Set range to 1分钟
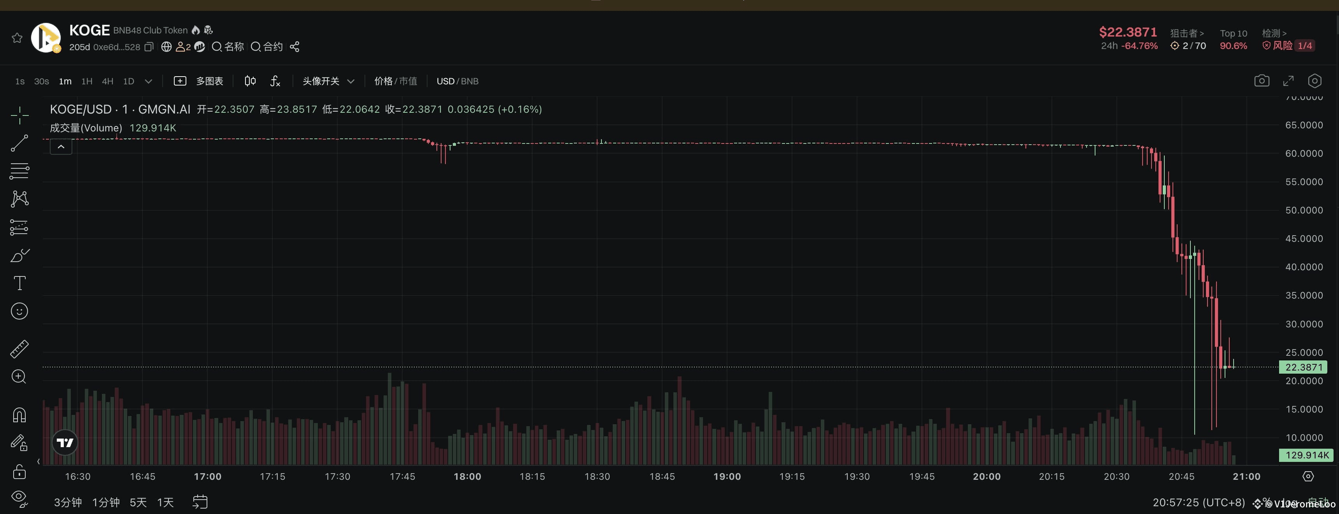1339x514 pixels. click(106, 502)
